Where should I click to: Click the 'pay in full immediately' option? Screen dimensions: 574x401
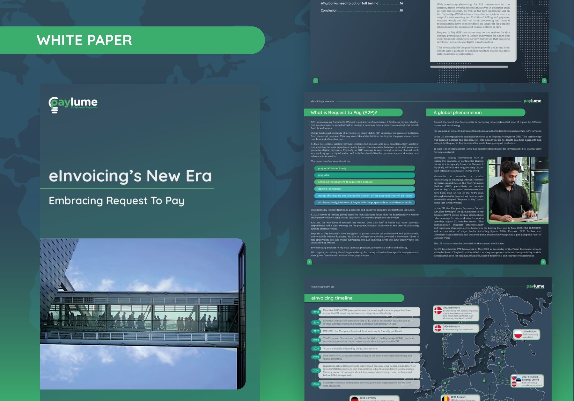(x=364, y=168)
